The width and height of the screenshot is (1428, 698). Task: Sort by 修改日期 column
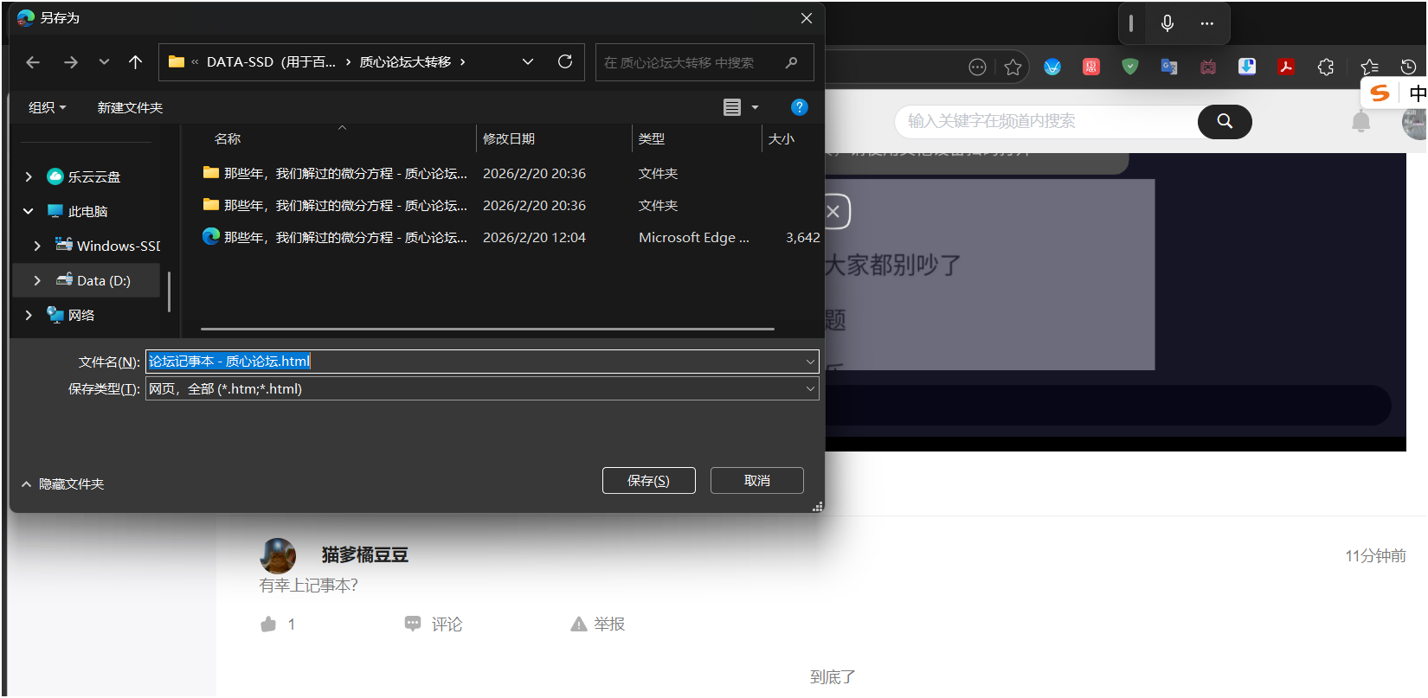pyautogui.click(x=509, y=138)
